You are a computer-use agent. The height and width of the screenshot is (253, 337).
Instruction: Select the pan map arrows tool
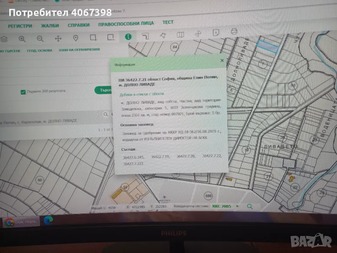click(58, 39)
